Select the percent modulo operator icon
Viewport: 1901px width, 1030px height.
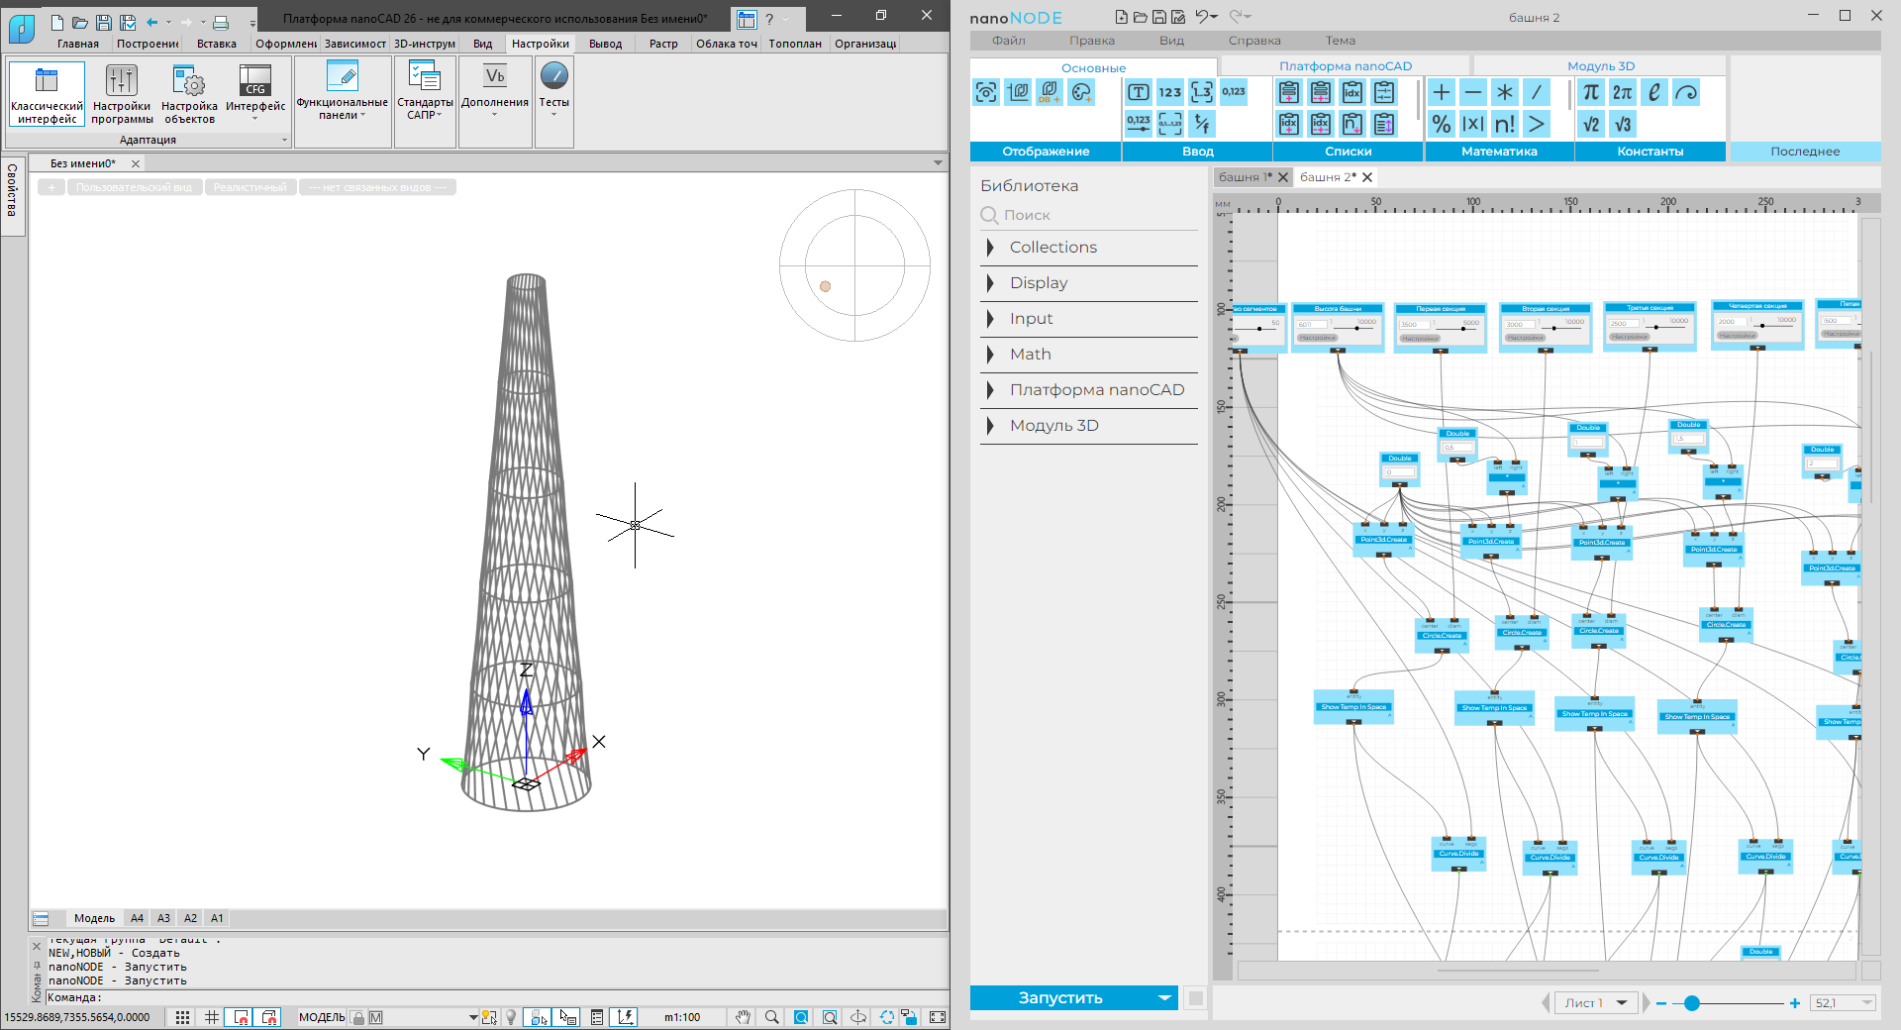tap(1441, 124)
